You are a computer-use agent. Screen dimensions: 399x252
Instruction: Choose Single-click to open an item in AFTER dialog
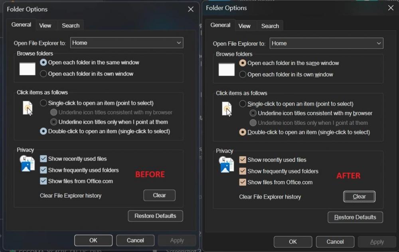tap(243, 104)
